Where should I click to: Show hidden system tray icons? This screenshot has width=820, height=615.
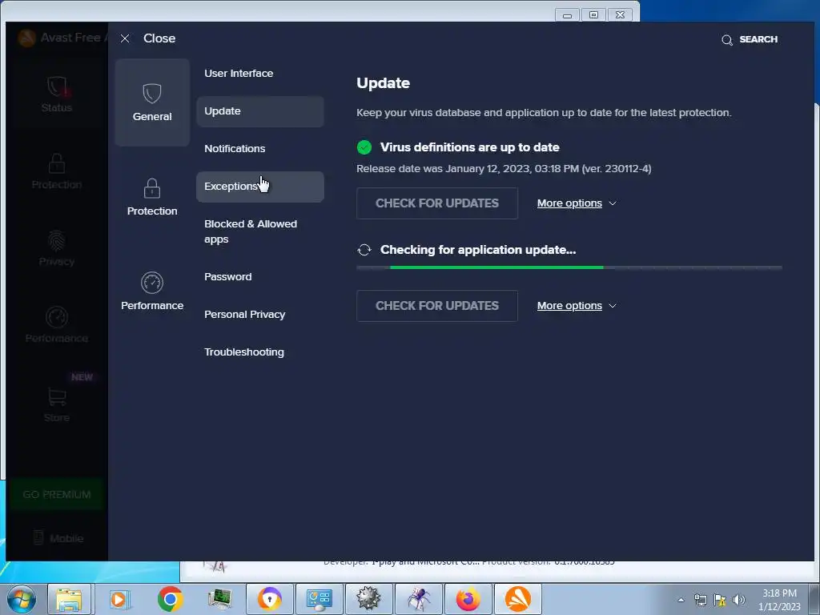681,600
